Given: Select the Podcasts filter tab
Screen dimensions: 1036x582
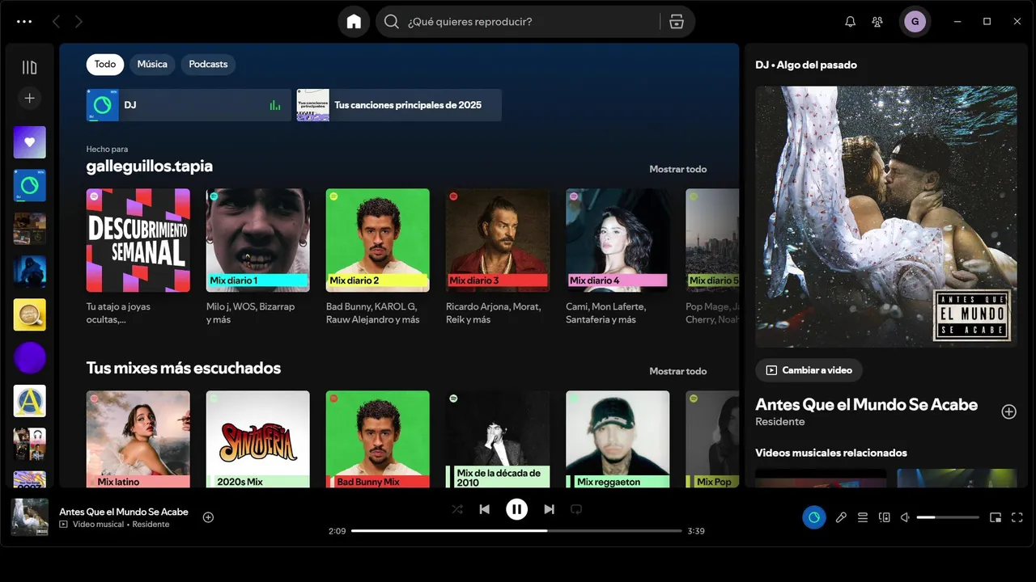Looking at the screenshot, I should (x=208, y=64).
